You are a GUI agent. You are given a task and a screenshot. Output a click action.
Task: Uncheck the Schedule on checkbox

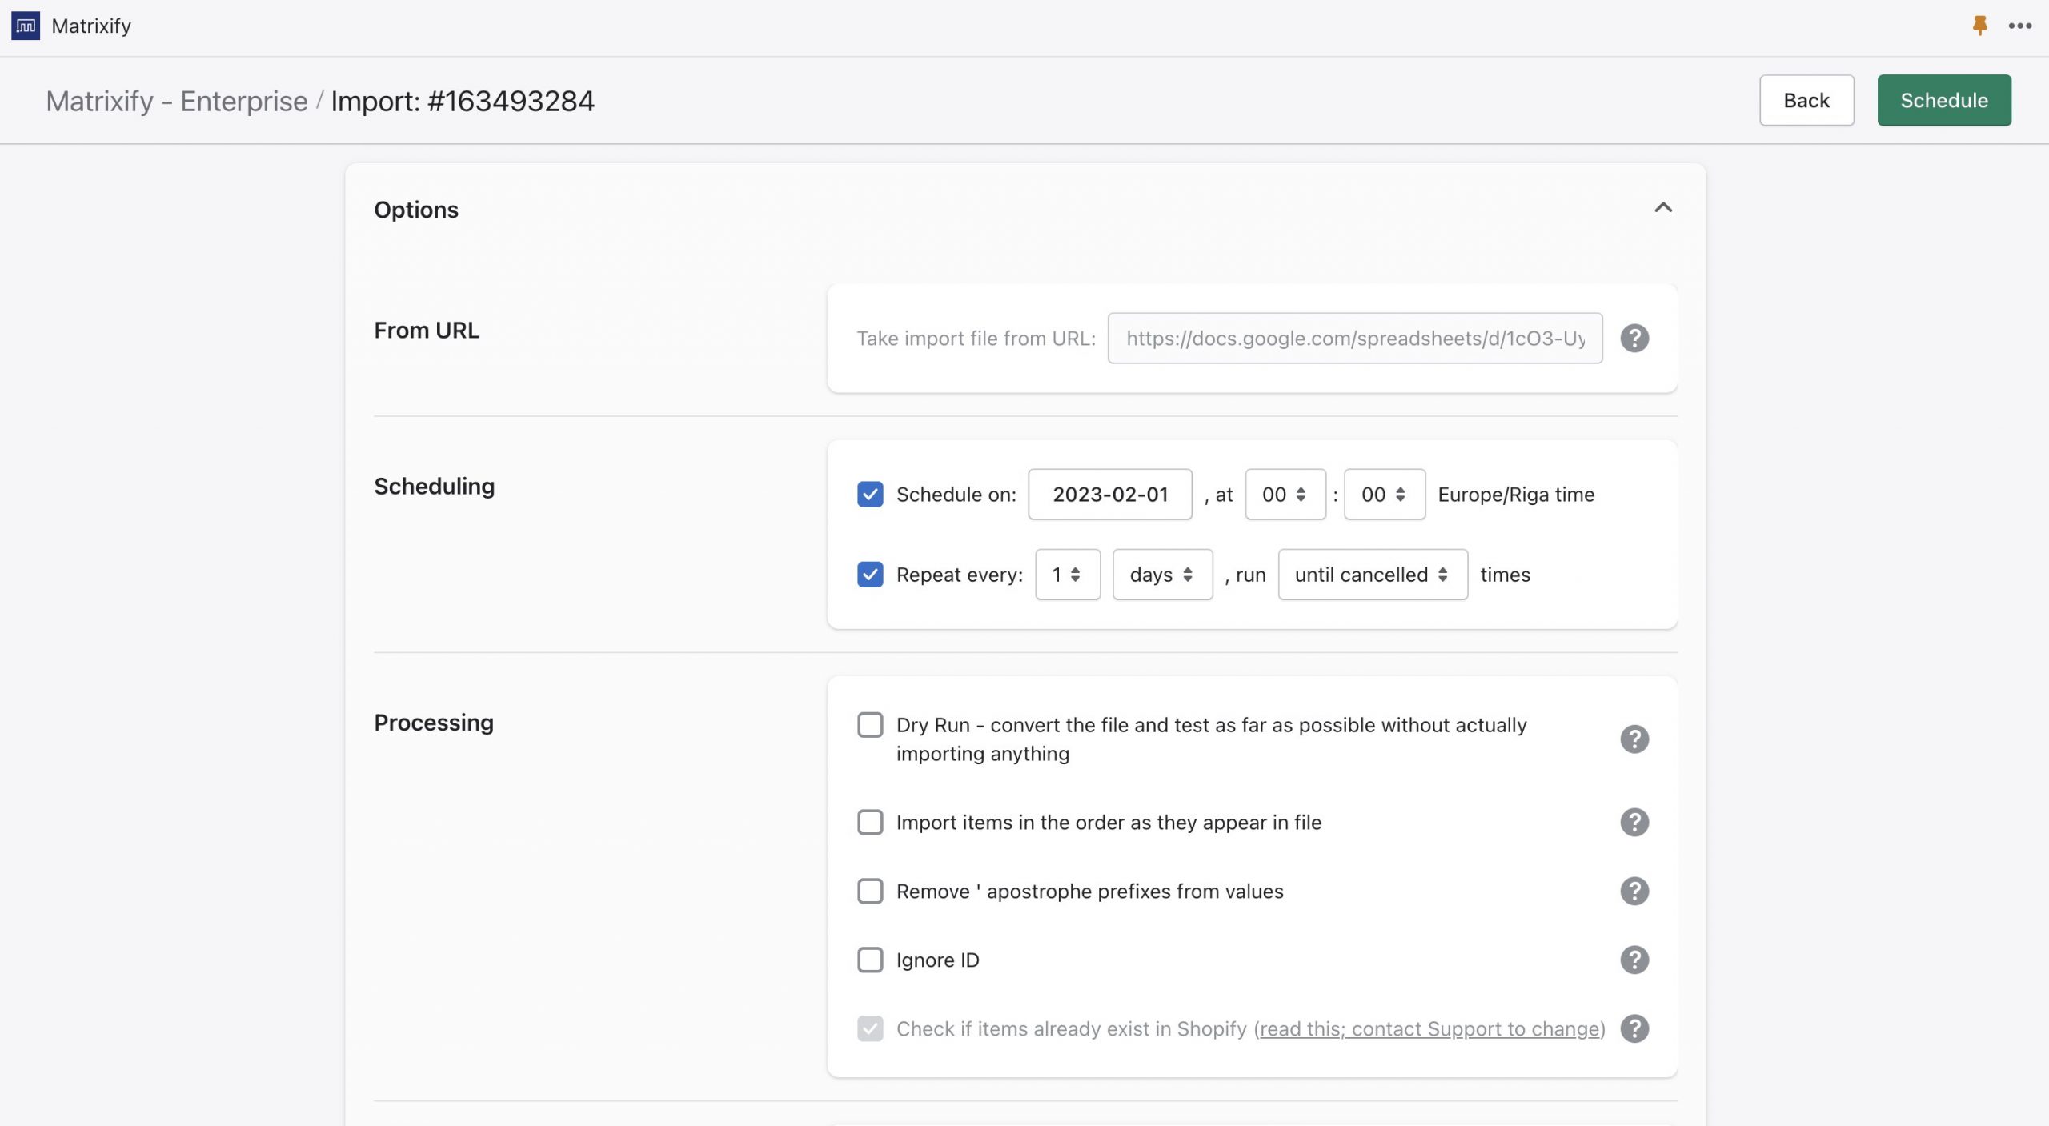point(870,495)
